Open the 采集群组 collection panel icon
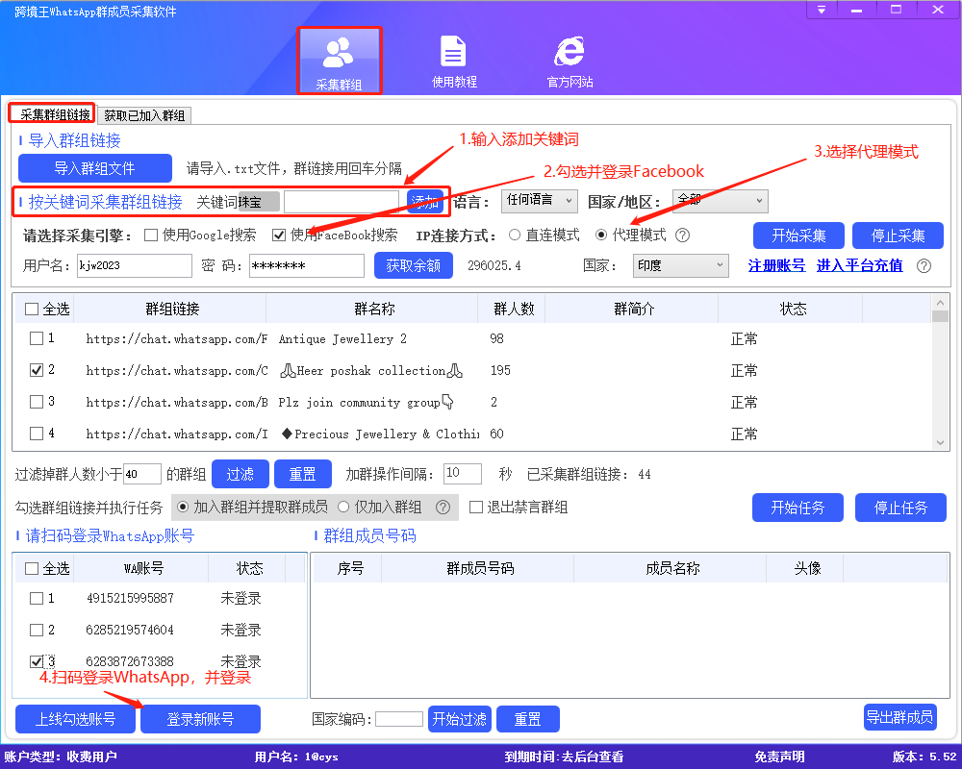 click(339, 60)
